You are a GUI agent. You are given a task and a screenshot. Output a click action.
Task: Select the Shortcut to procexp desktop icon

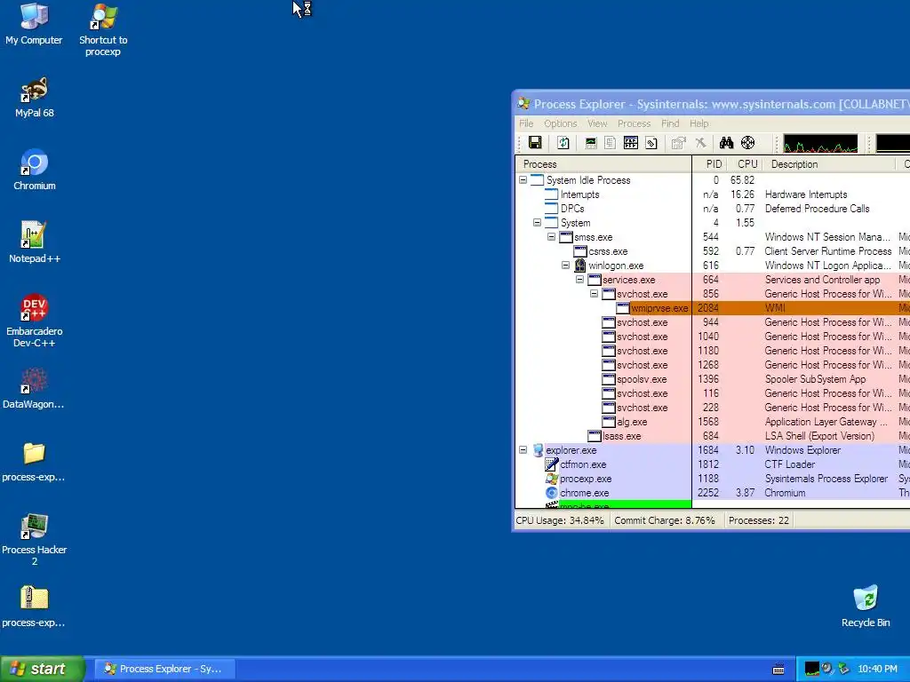tap(103, 29)
